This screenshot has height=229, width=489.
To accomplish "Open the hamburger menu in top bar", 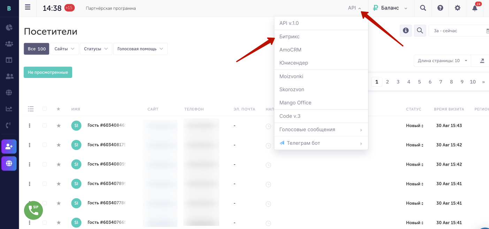I will point(28,7).
